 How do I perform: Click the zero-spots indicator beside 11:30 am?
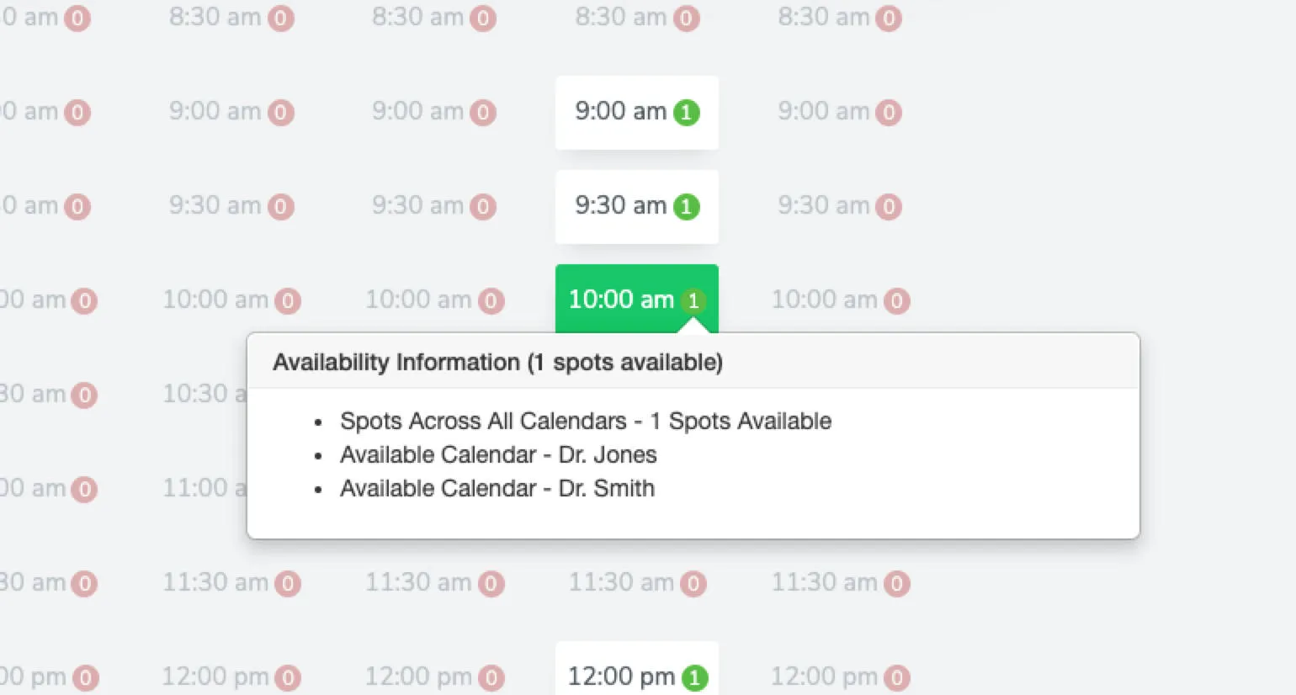pyautogui.click(x=693, y=582)
